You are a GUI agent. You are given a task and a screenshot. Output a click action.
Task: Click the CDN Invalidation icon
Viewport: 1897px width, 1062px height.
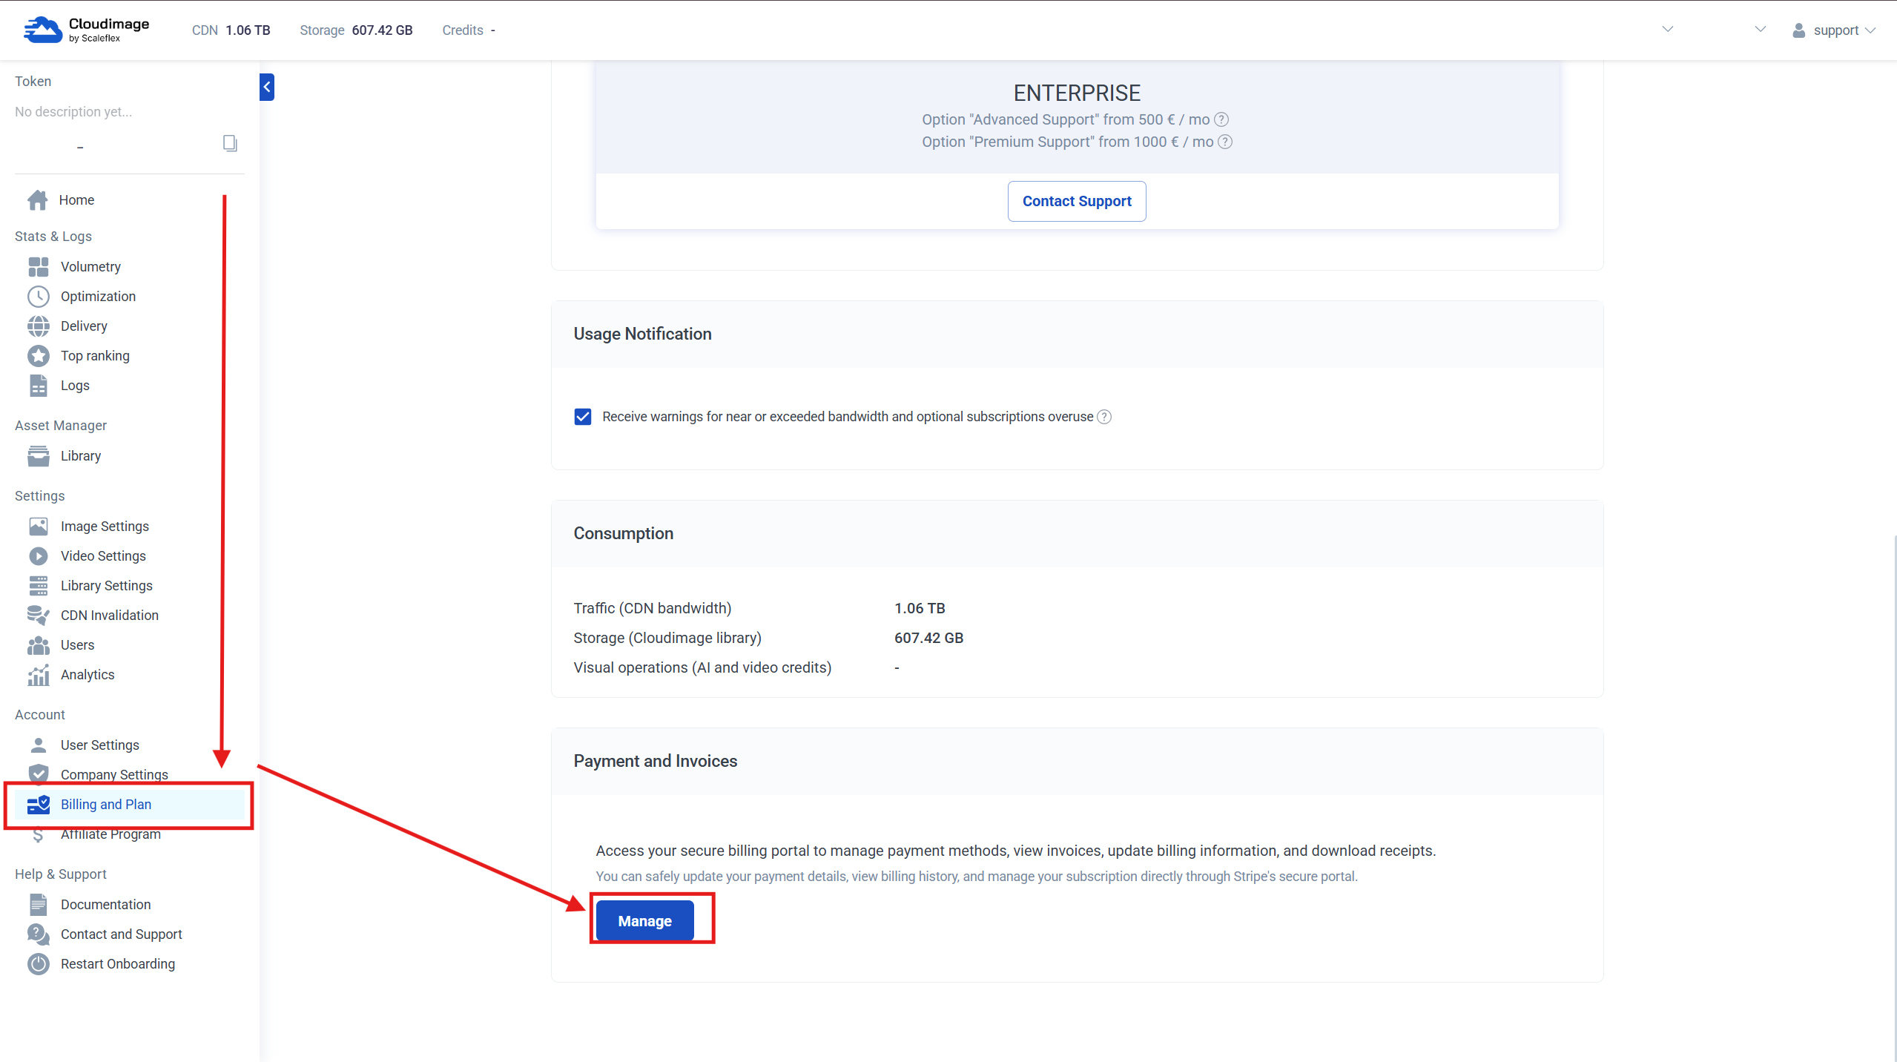(x=39, y=616)
